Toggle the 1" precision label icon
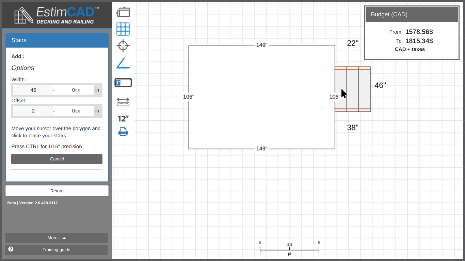This screenshot has height=261, width=465. pyautogui.click(x=123, y=83)
